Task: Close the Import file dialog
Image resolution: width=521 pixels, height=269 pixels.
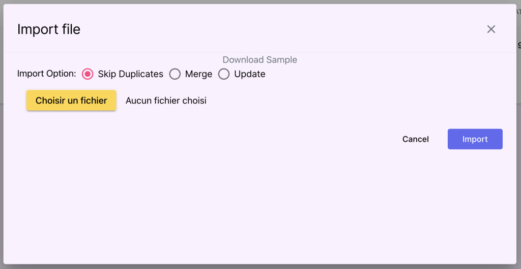Action: 491,29
